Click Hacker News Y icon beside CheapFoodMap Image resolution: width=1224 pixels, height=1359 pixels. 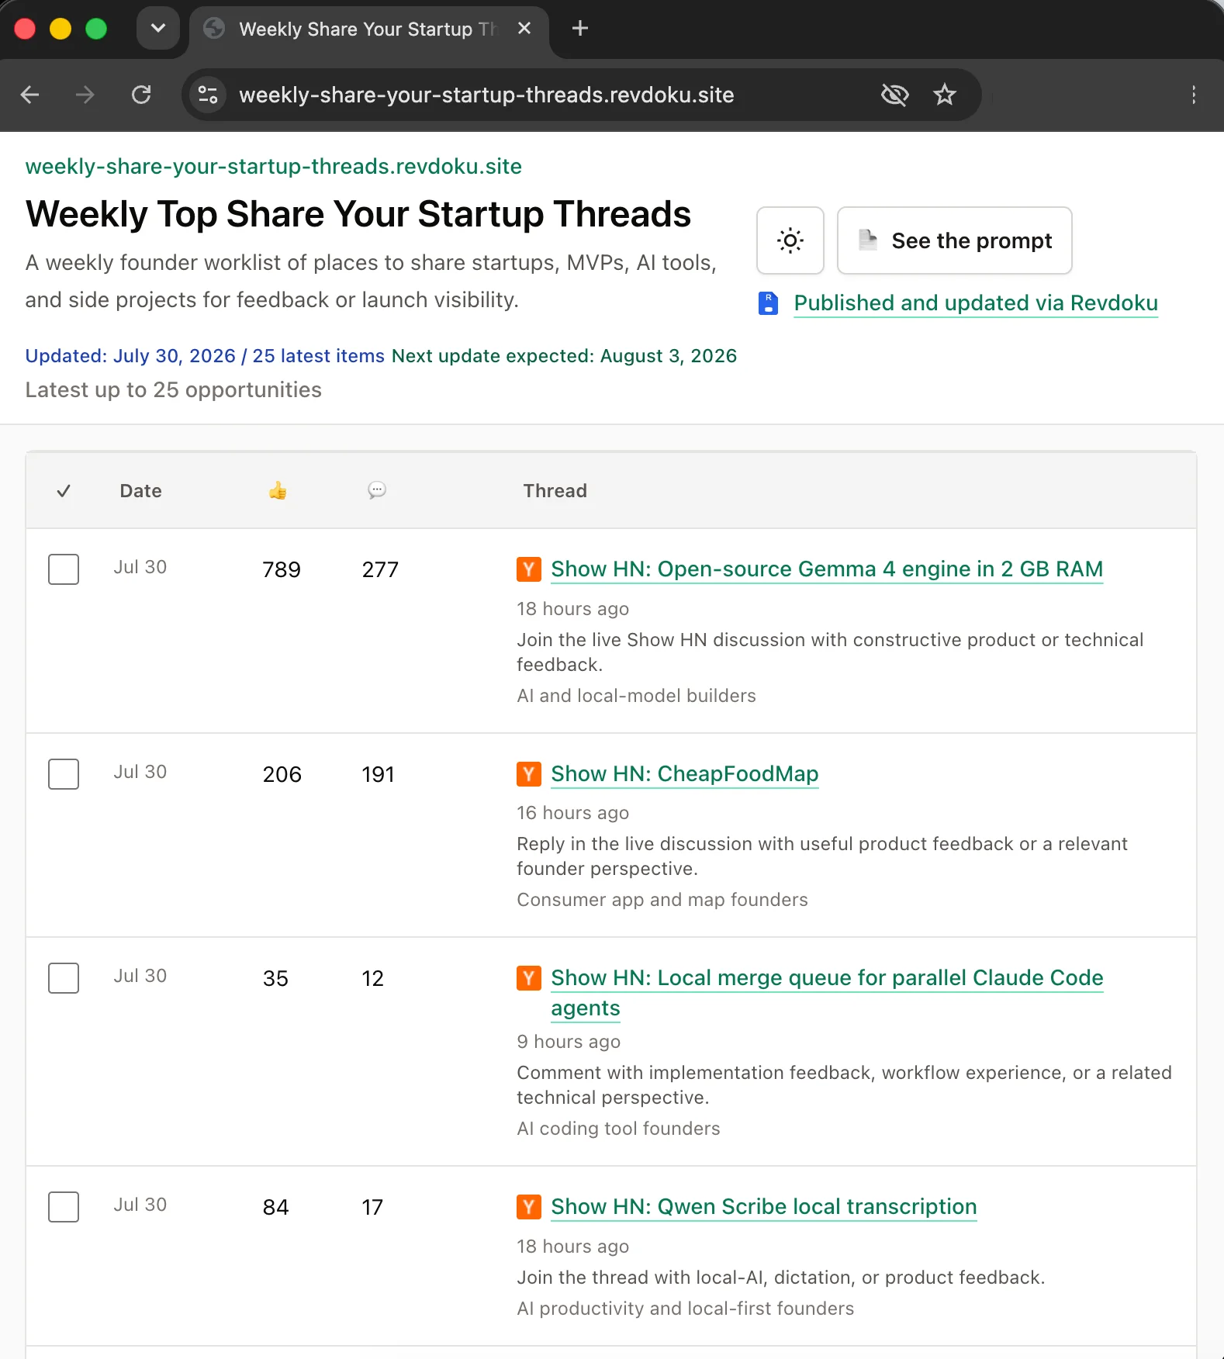[x=529, y=774]
